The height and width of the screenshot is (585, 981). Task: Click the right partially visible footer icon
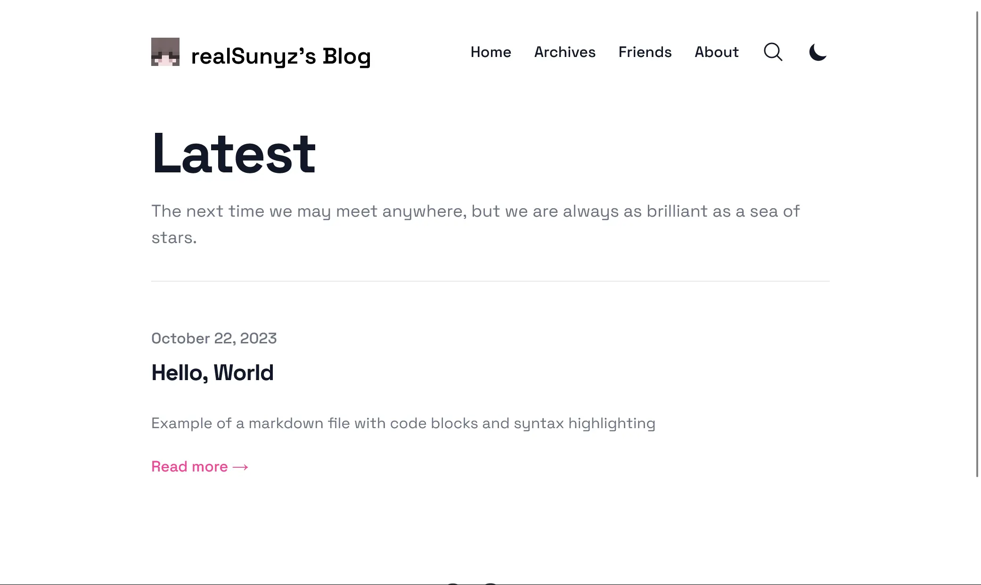[x=490, y=584]
